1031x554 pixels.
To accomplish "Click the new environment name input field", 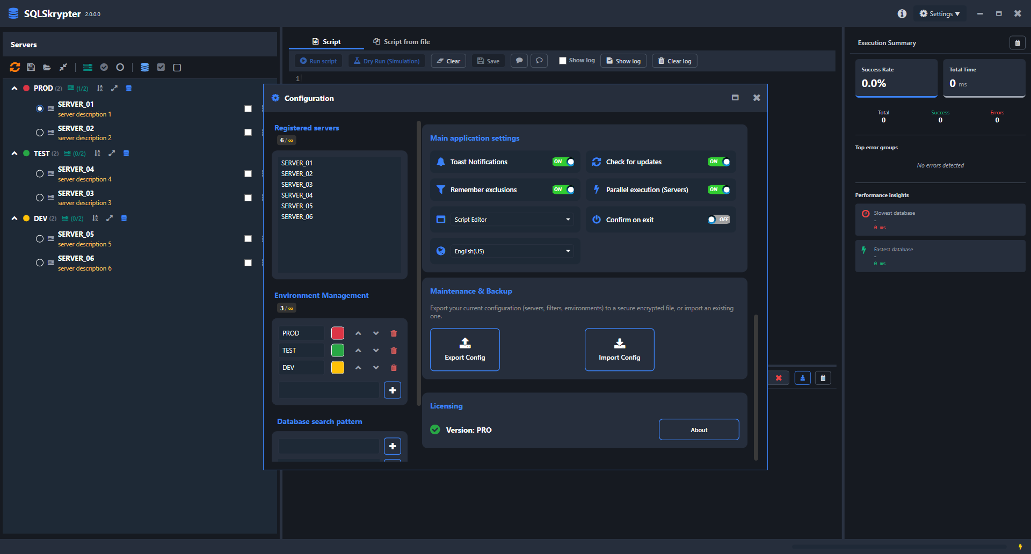I will (x=329, y=390).
